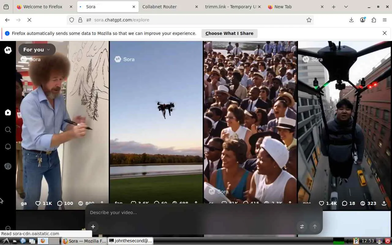Image resolution: width=392 pixels, height=245 pixels.
Task: Open the Firefox account icon
Action: (x=363, y=20)
